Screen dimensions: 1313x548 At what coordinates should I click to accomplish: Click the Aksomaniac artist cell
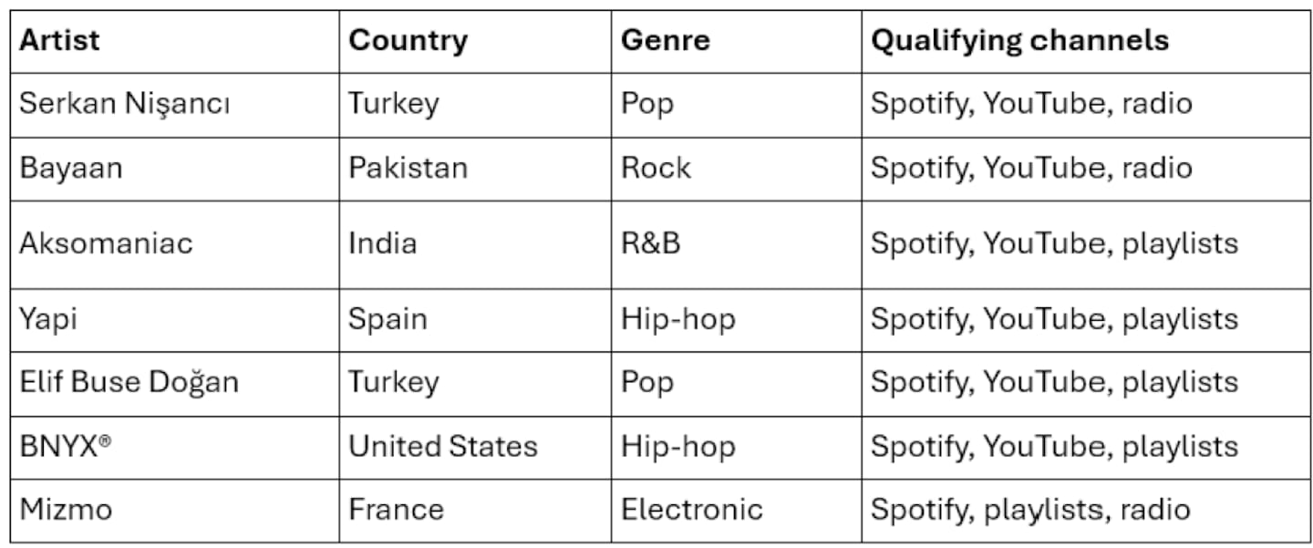pyautogui.click(x=175, y=245)
